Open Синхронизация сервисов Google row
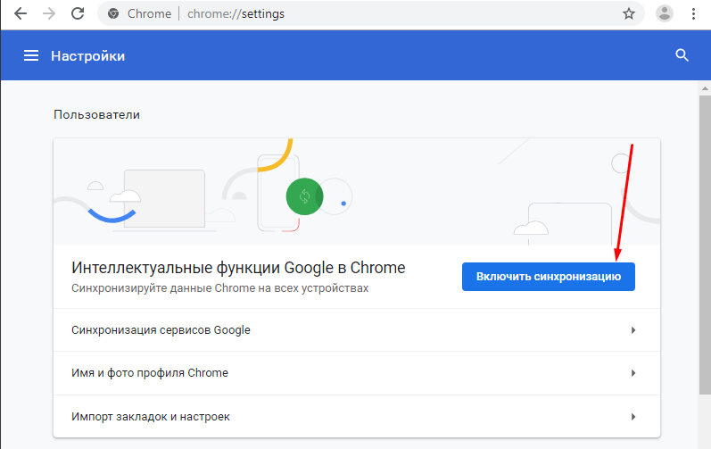The width and height of the screenshot is (711, 449). click(x=357, y=330)
